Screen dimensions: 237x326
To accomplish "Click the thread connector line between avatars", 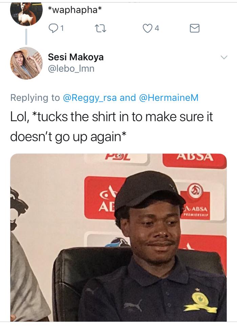I will point(26,37).
